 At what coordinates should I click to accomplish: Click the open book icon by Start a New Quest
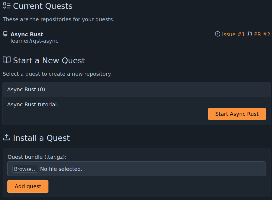(x=6, y=60)
